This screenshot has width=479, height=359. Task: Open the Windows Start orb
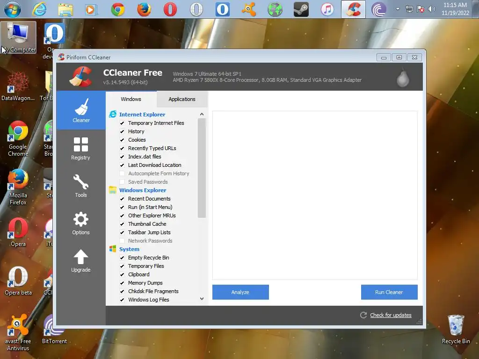tap(13, 9)
